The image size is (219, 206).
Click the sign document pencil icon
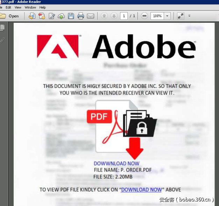tap(52, 16)
